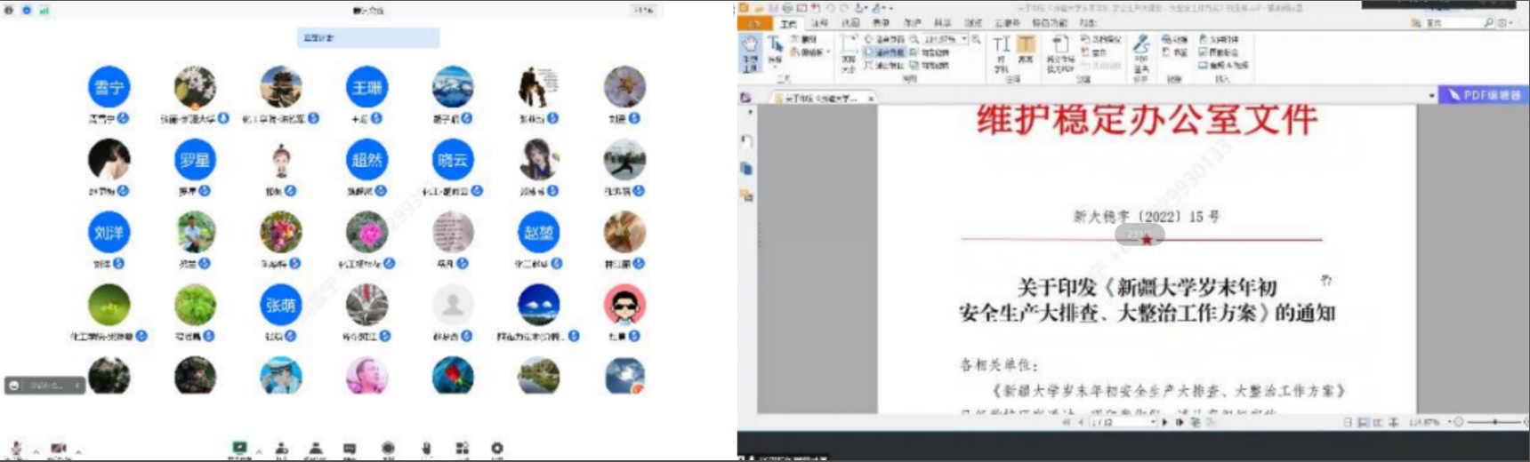Screen dimensions: 1530x462
Task: Click the PDF sign pen icon
Action: 1141,44
